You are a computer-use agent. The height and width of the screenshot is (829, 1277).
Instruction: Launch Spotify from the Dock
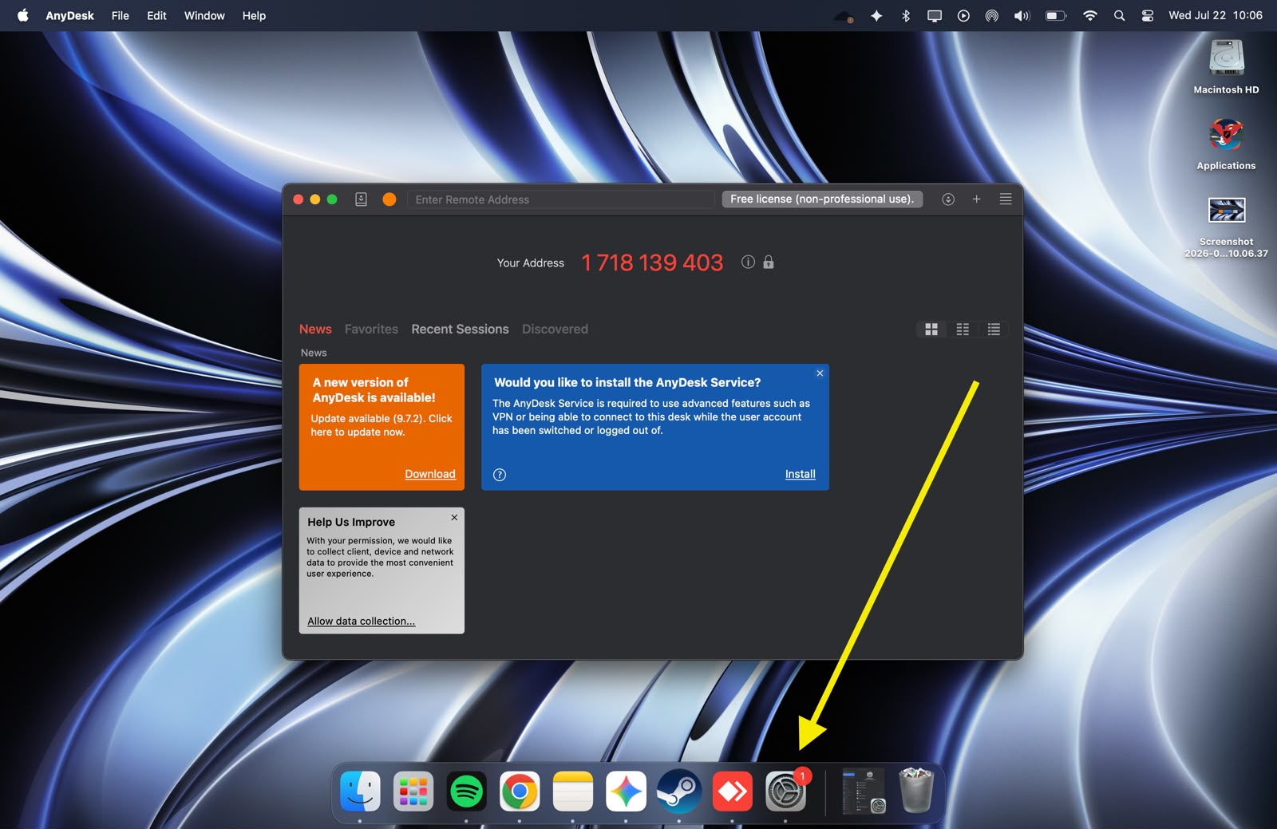[x=466, y=791]
